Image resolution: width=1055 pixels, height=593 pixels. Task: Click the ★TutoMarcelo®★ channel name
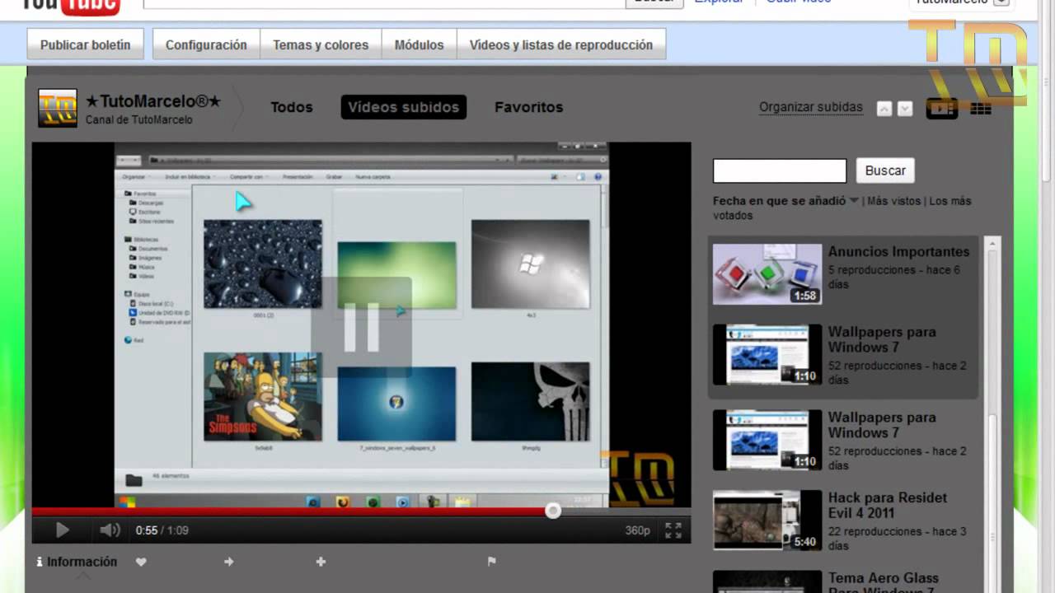[x=153, y=101]
